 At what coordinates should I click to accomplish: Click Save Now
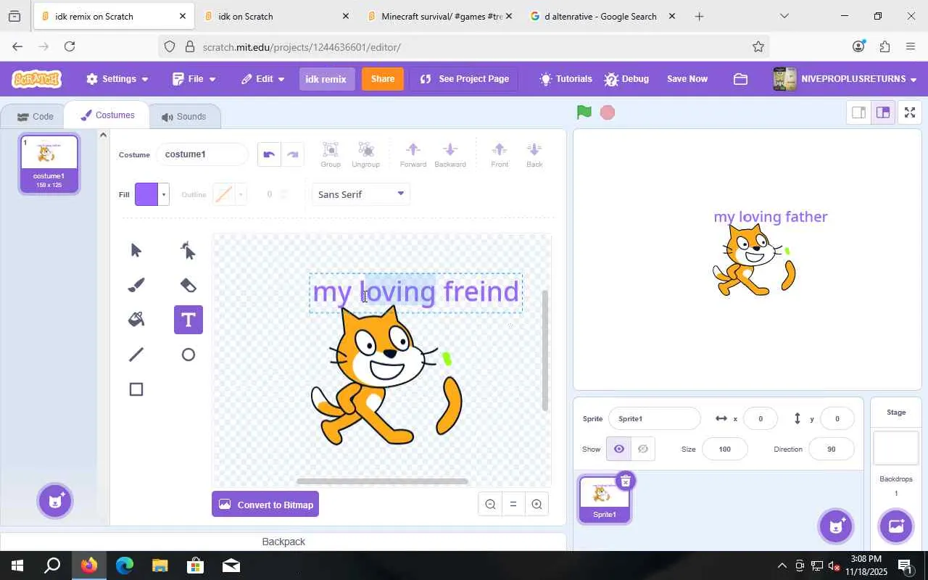pyautogui.click(x=687, y=79)
